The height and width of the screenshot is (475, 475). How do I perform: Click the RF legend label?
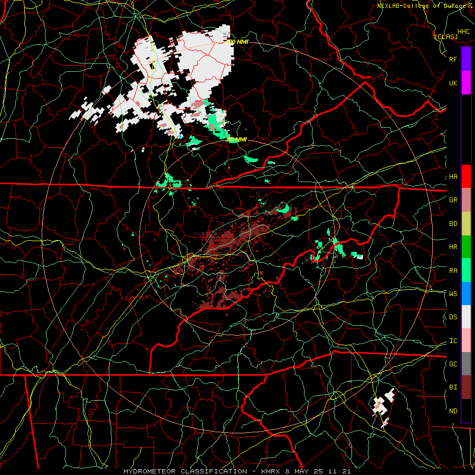pos(453,59)
